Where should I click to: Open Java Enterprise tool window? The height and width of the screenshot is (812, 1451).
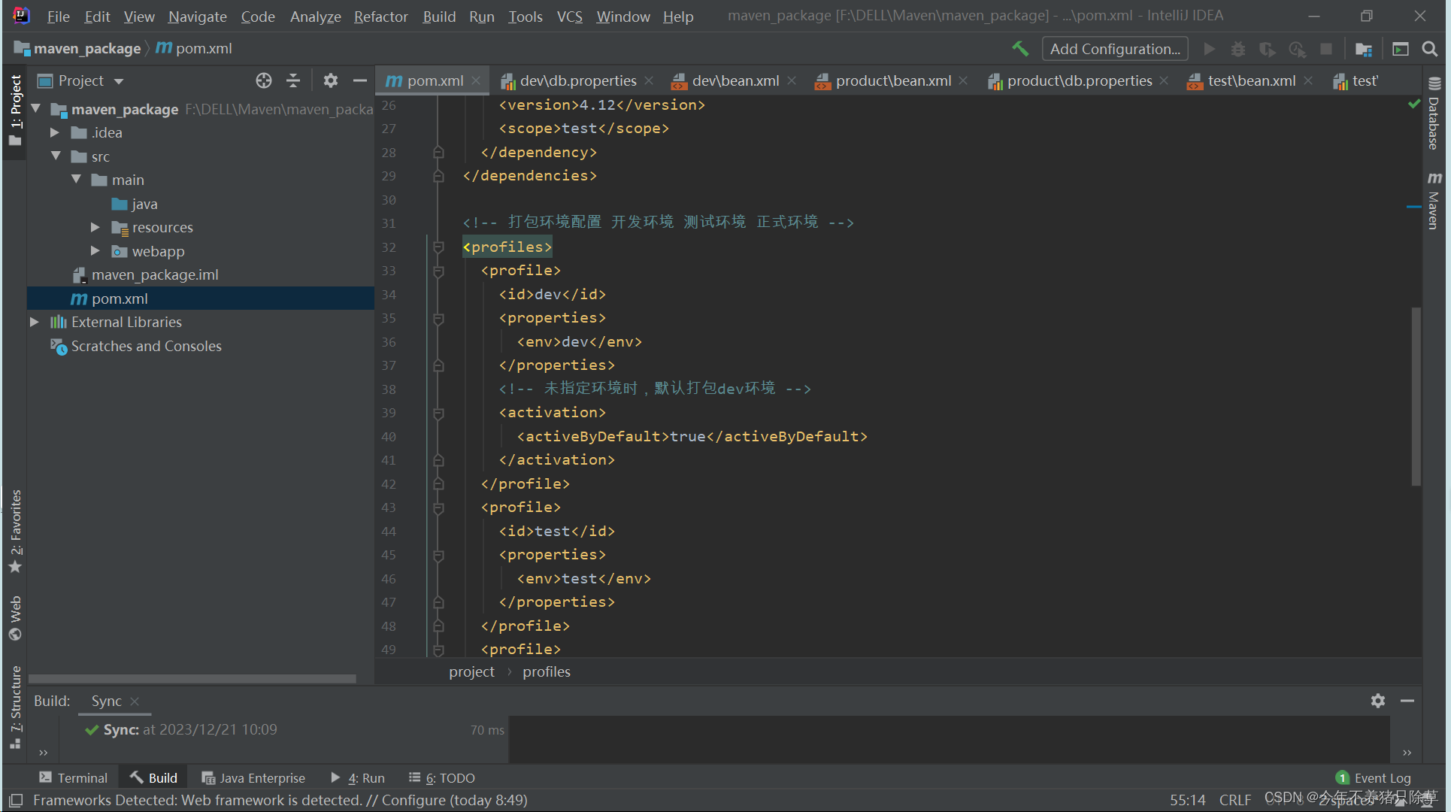point(253,777)
